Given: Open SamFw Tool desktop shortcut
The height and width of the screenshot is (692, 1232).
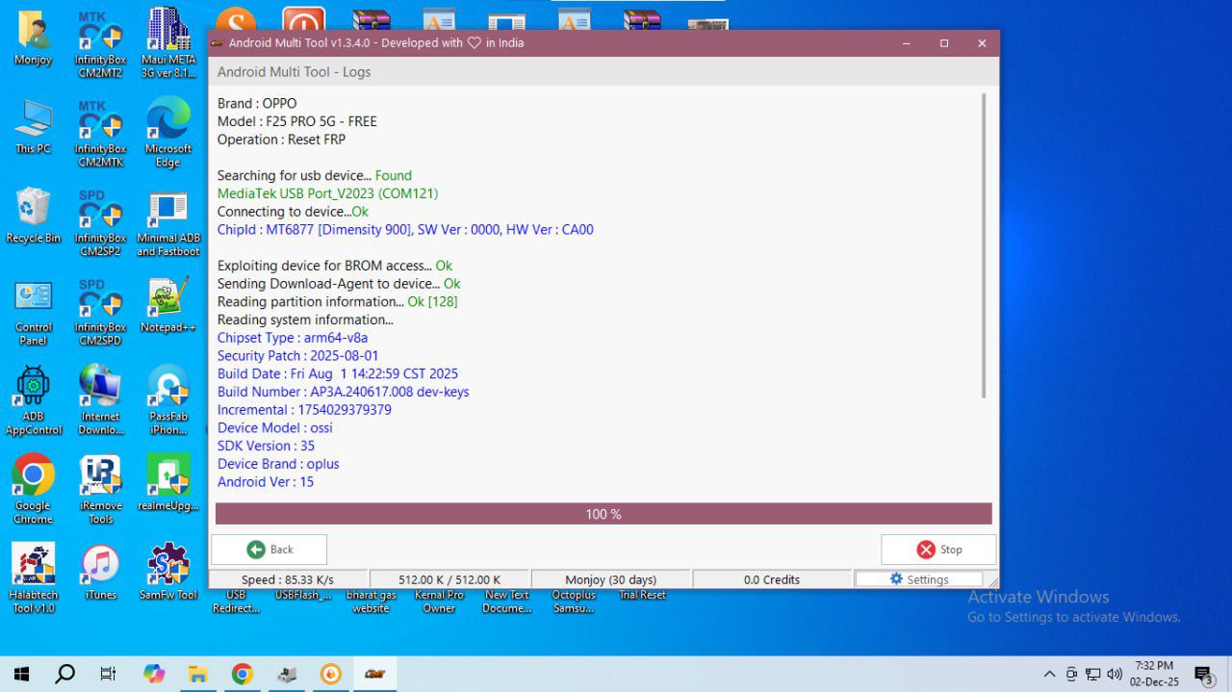Looking at the screenshot, I should point(168,573).
